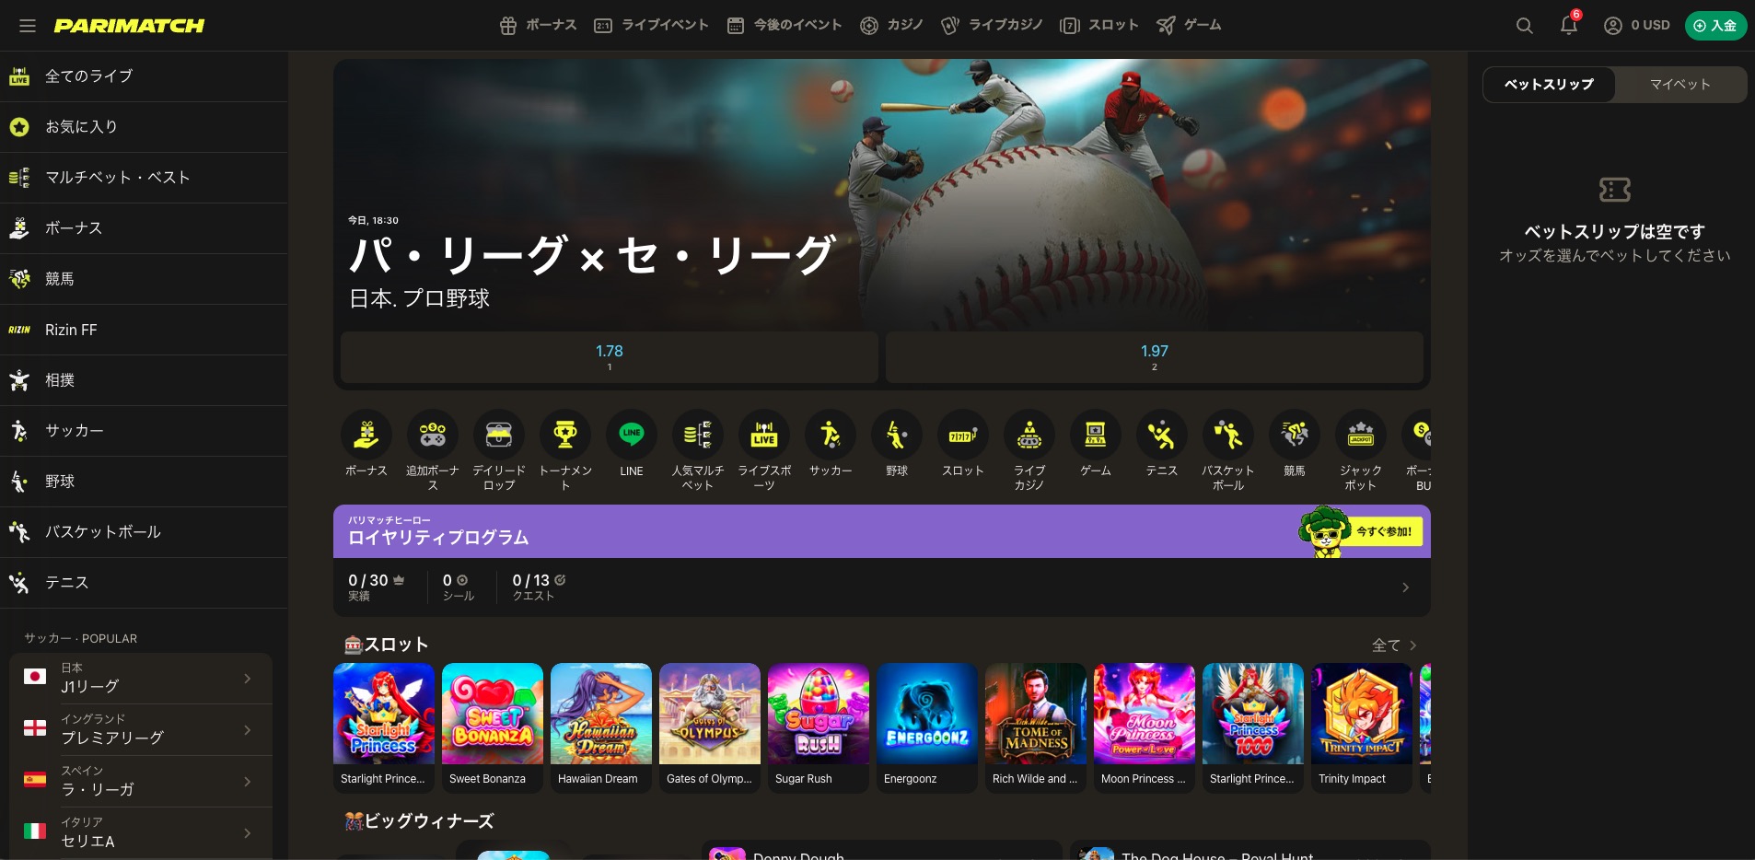
Task: Click サッカー round shortcut icon
Action: point(831,435)
